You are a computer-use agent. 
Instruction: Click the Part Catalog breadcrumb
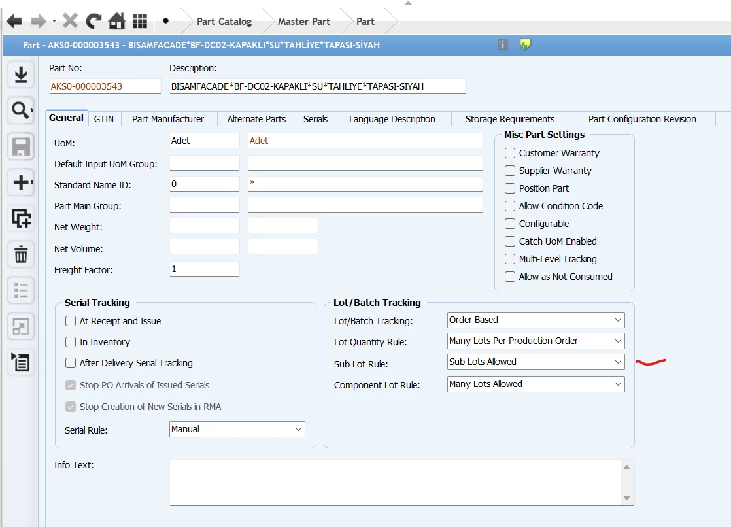click(224, 22)
